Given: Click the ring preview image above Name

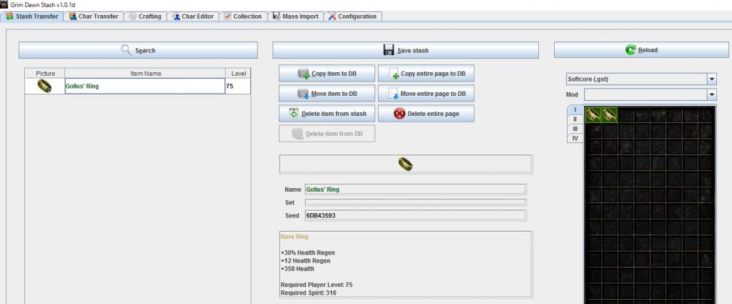Looking at the screenshot, I should [x=405, y=164].
